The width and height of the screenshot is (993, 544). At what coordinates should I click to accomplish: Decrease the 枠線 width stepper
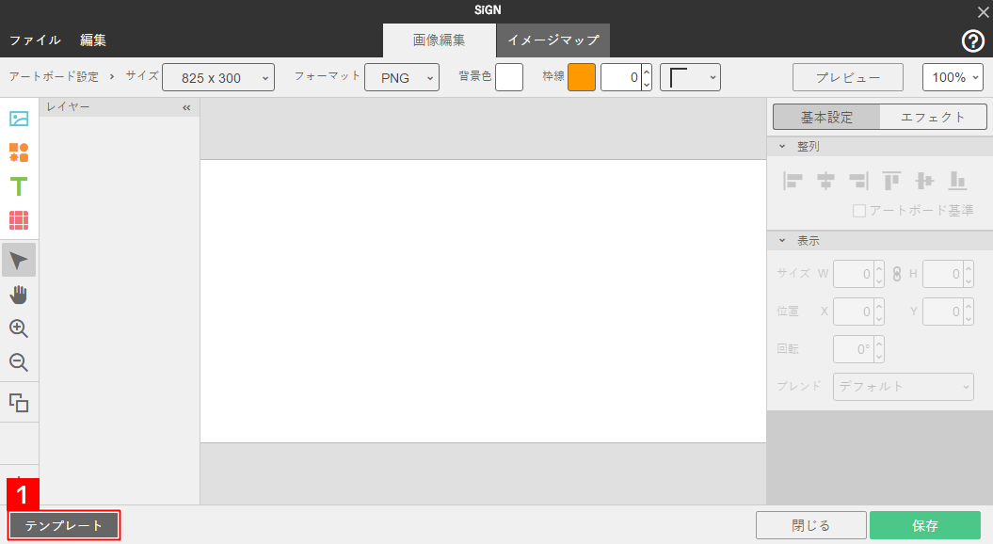coord(647,84)
